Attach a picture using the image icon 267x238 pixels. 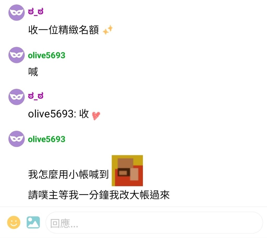pos(33,222)
